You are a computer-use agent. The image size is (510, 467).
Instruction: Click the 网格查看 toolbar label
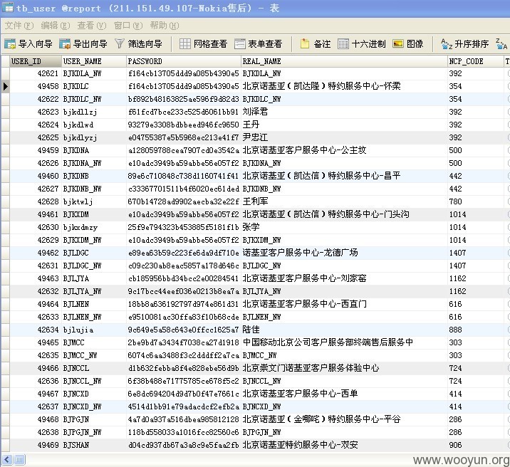[210, 44]
